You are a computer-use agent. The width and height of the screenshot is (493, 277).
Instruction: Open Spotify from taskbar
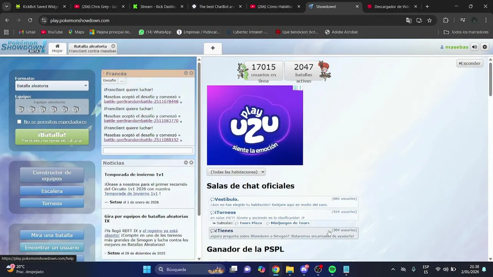332,269
